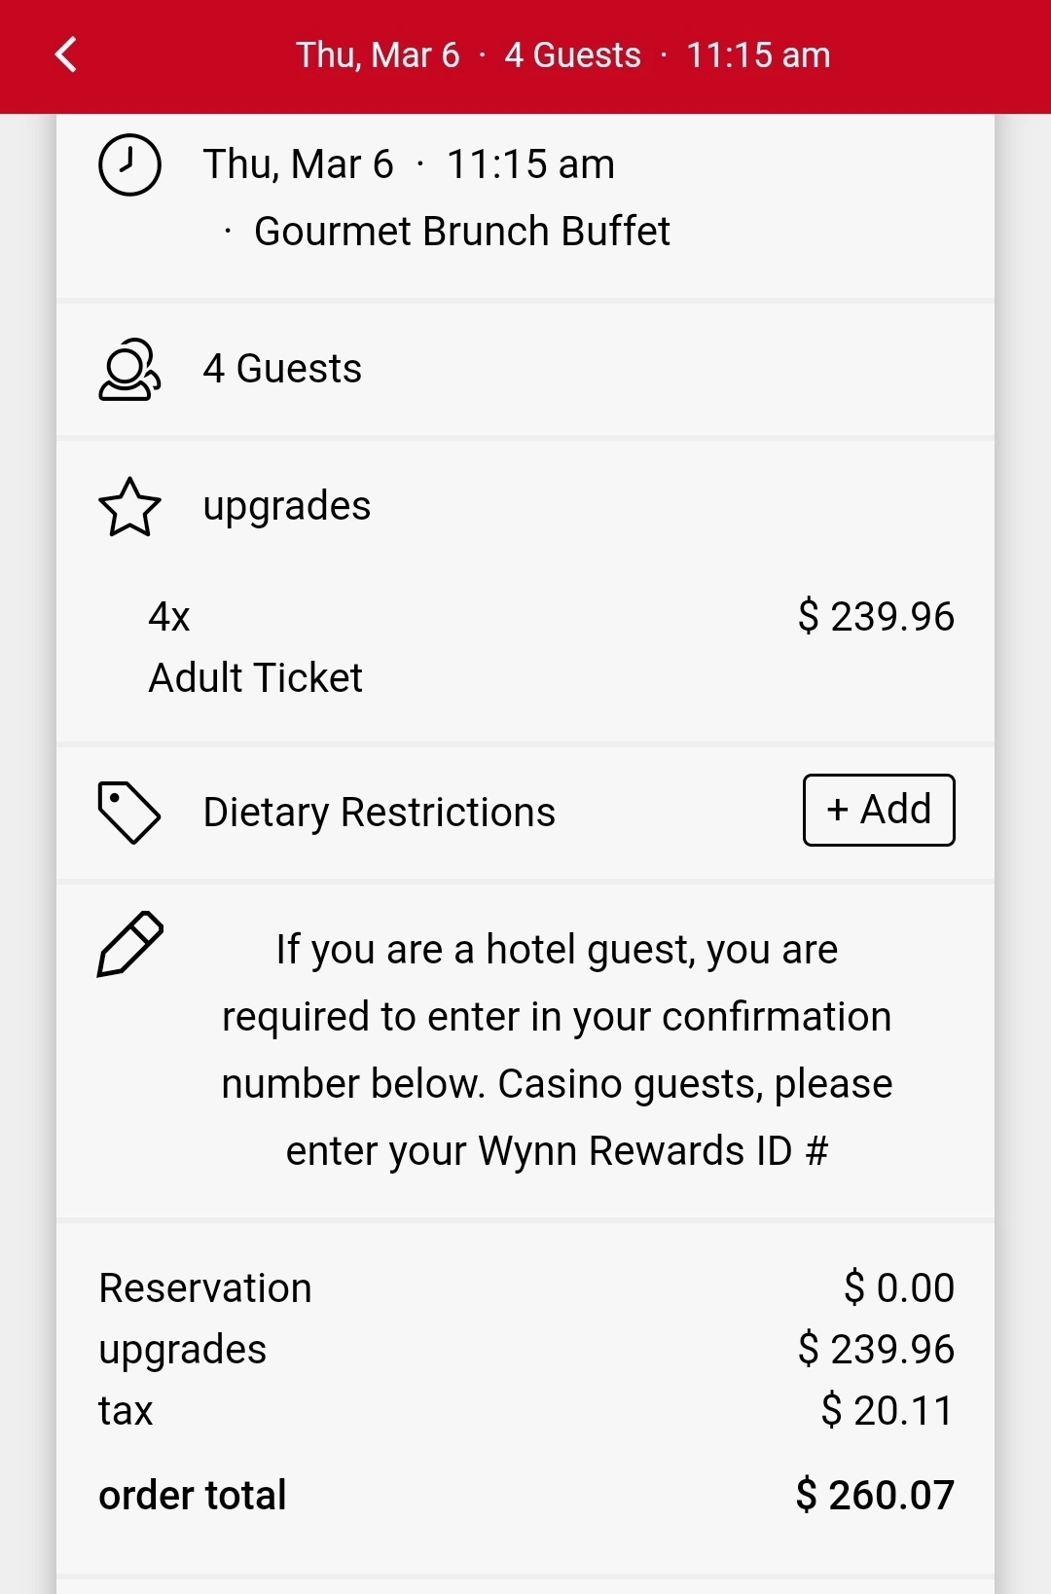Screen dimensions: 1051x1594
Task: Add dietary restrictions with + Add button
Action: [879, 810]
